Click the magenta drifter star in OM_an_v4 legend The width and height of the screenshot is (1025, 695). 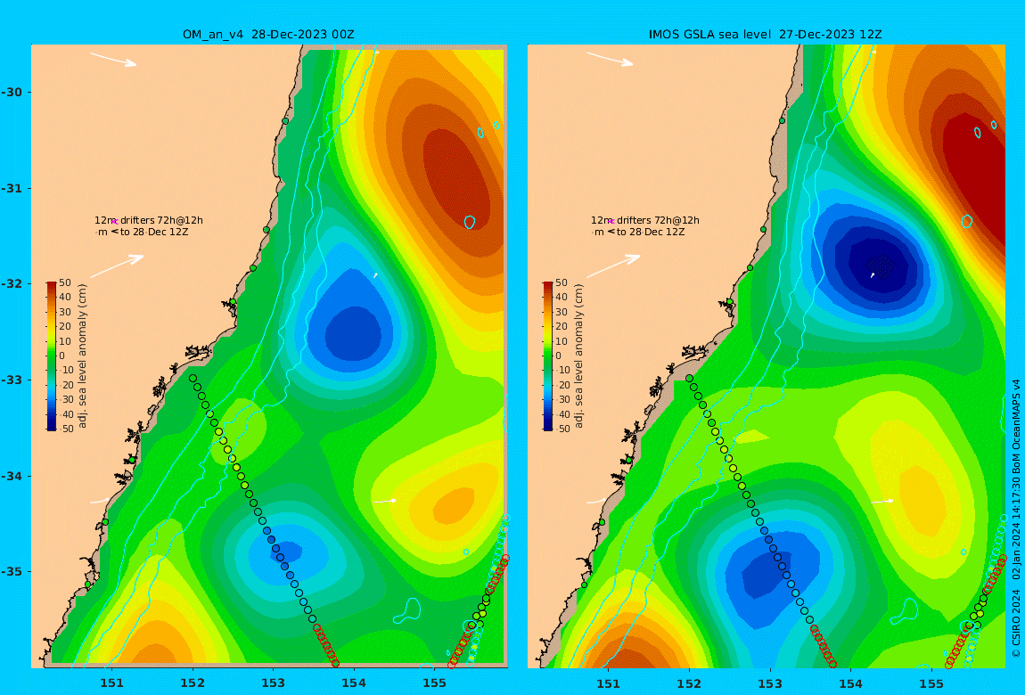coord(114,222)
